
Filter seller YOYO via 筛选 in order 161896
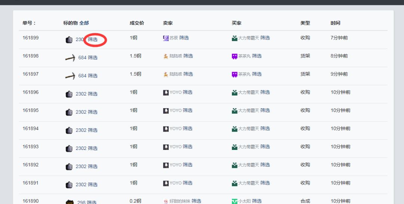187,92
